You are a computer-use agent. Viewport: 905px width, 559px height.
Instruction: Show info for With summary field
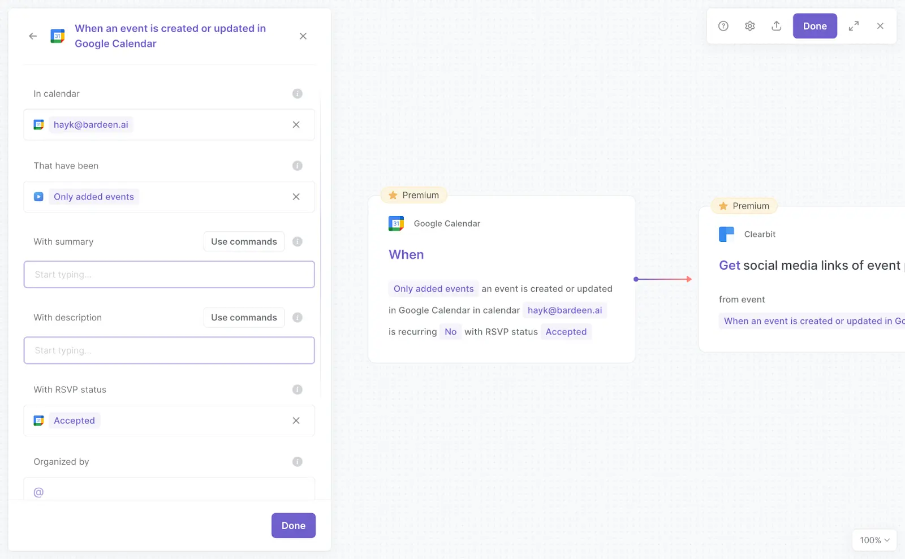click(298, 241)
